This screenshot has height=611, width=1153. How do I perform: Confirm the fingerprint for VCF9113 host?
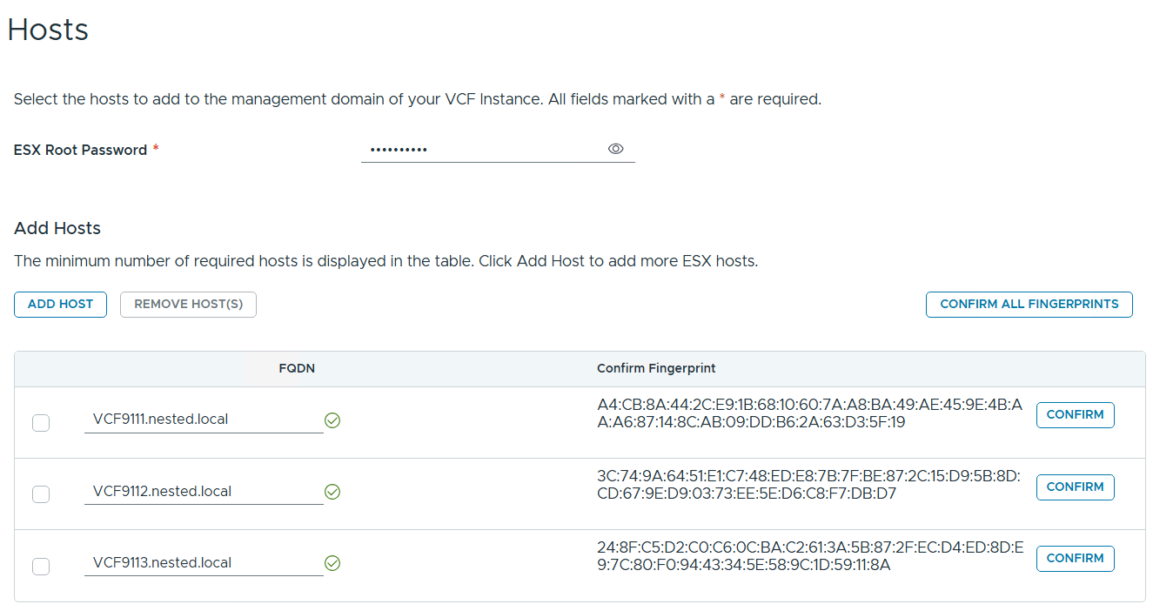[x=1075, y=558]
